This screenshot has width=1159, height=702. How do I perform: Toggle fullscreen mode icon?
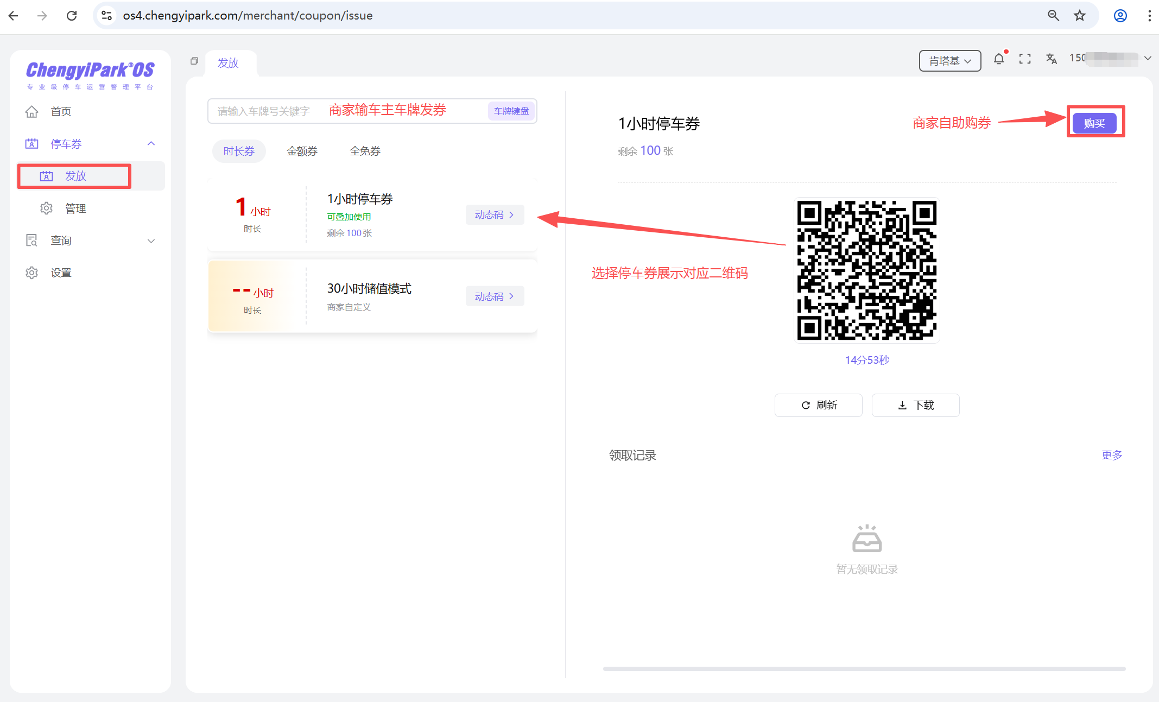1024,59
